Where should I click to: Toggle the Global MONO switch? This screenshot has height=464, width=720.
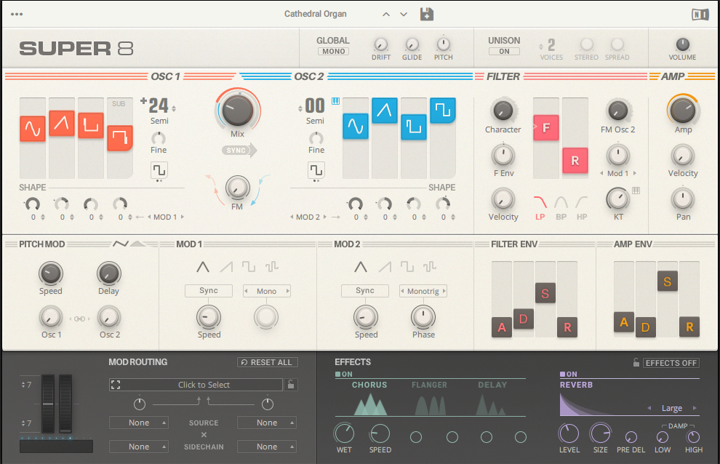click(x=333, y=52)
